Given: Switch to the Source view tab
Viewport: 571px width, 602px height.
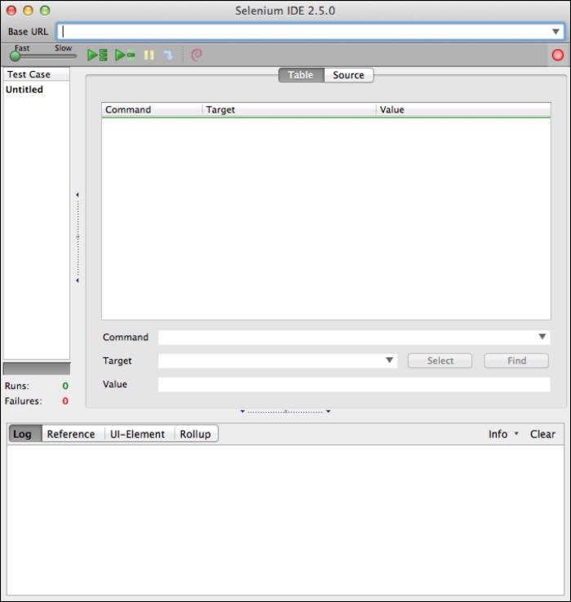Looking at the screenshot, I should 348,75.
